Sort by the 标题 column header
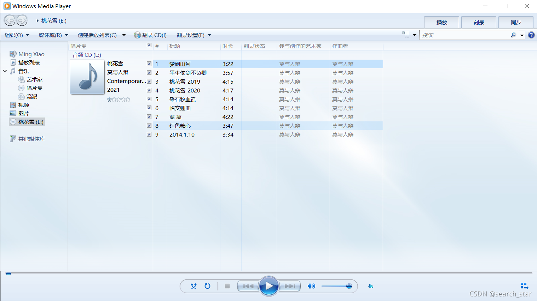This screenshot has width=537, height=301. click(x=194, y=46)
